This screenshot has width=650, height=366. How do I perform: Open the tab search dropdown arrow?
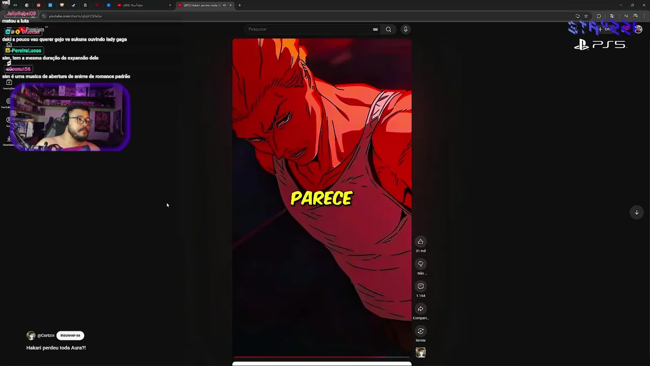click(x=5, y=5)
